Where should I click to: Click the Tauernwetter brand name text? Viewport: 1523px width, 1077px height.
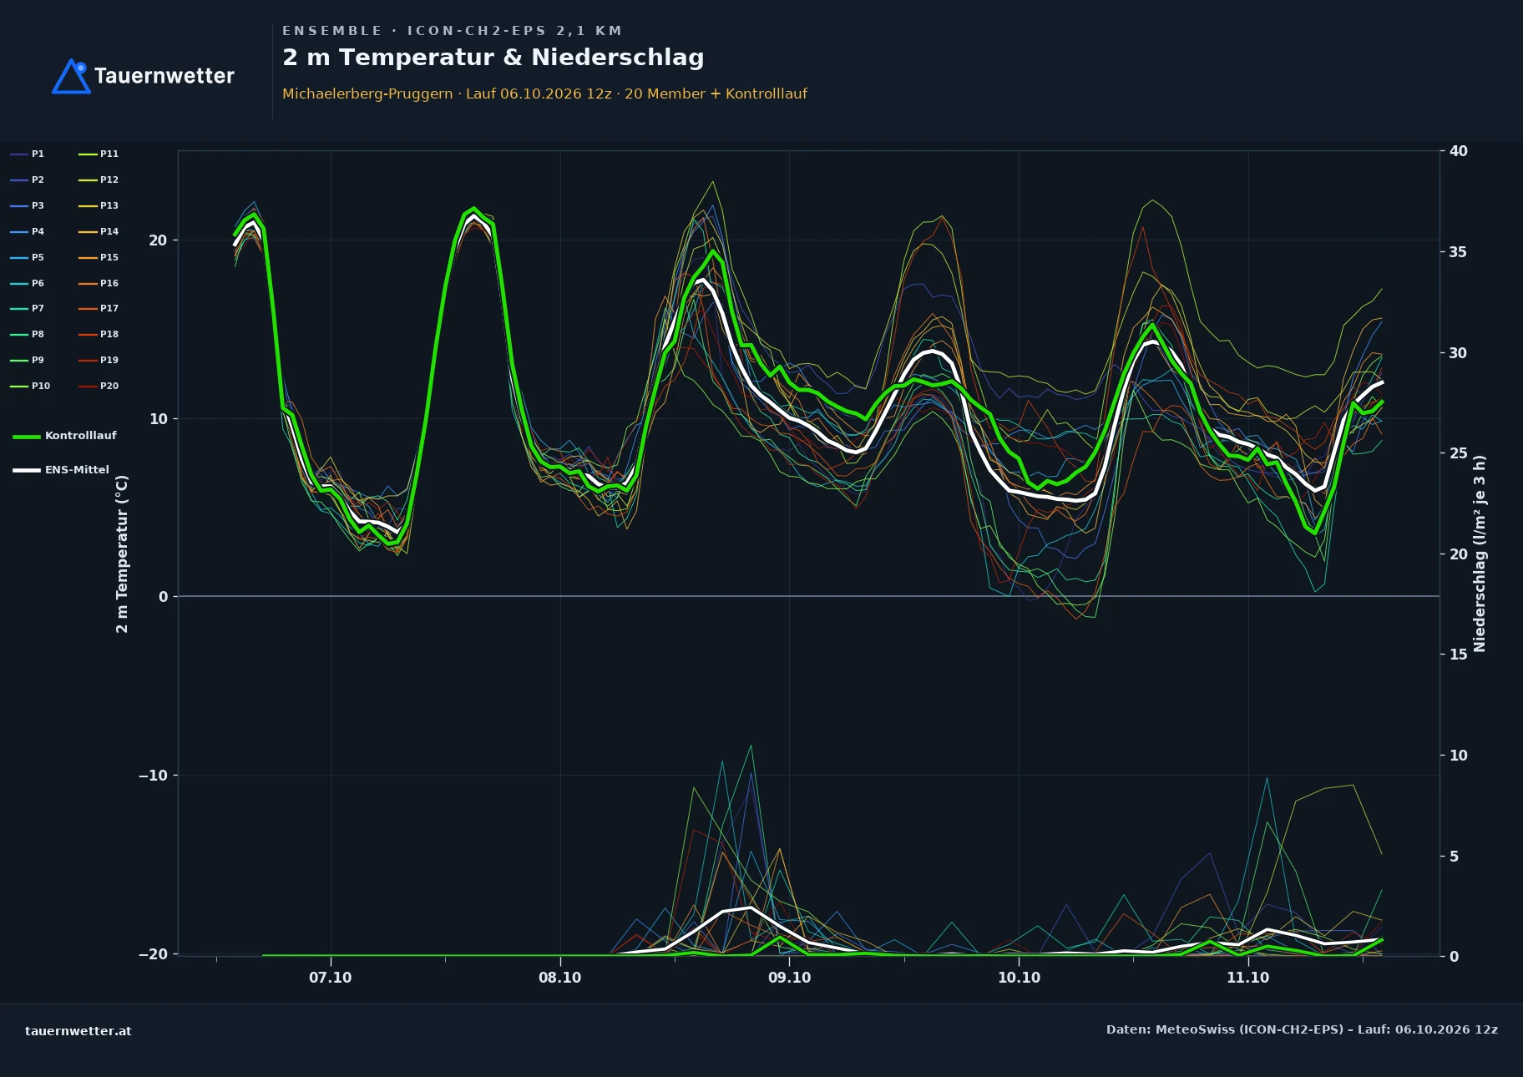164,76
